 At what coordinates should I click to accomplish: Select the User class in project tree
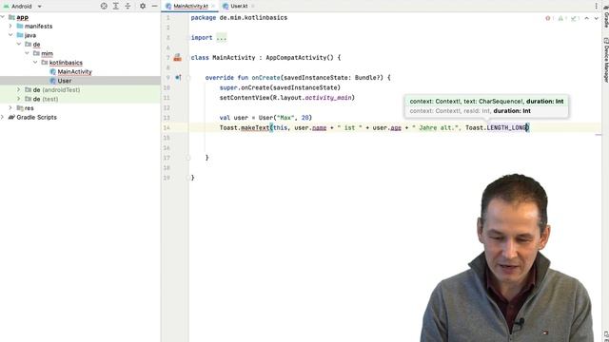pyautogui.click(x=65, y=81)
